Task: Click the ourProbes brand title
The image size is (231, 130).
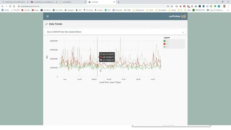Action: (175, 16)
